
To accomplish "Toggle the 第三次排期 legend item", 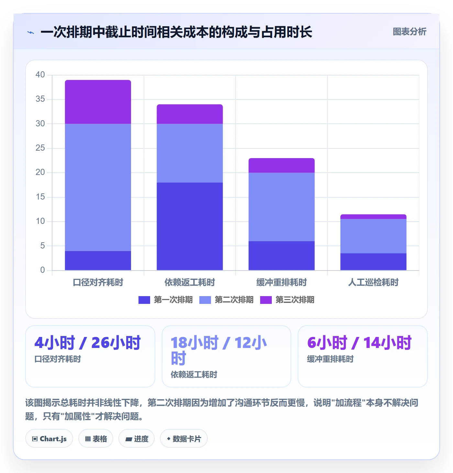I will pyautogui.click(x=287, y=300).
